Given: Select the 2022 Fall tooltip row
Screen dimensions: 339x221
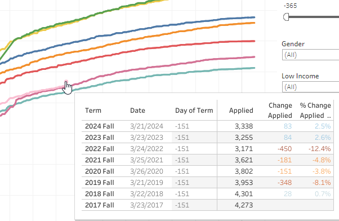Looking at the screenshot, I should pyautogui.click(x=208, y=149).
